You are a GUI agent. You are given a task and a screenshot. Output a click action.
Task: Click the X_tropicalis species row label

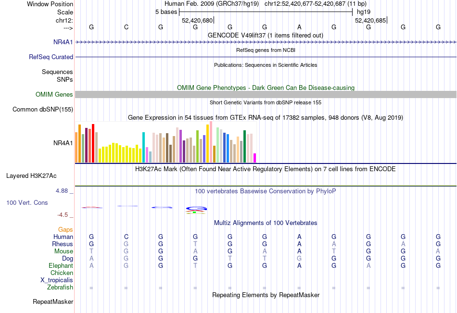pos(57,280)
